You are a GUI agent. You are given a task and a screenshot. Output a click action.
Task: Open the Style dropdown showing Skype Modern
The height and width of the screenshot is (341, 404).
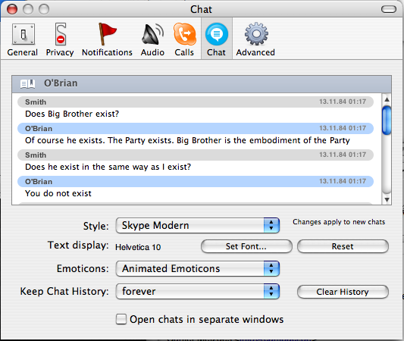198,226
